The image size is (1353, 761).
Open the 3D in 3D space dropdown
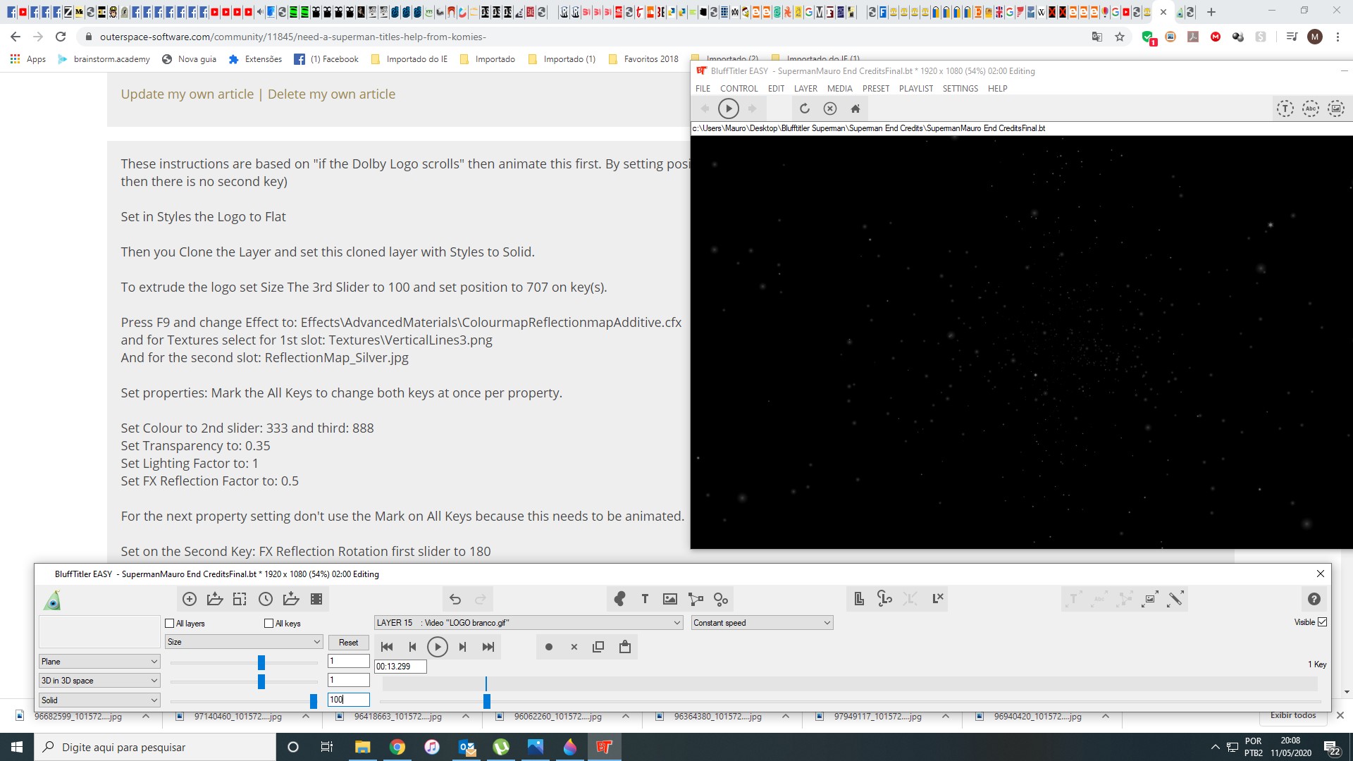click(99, 681)
